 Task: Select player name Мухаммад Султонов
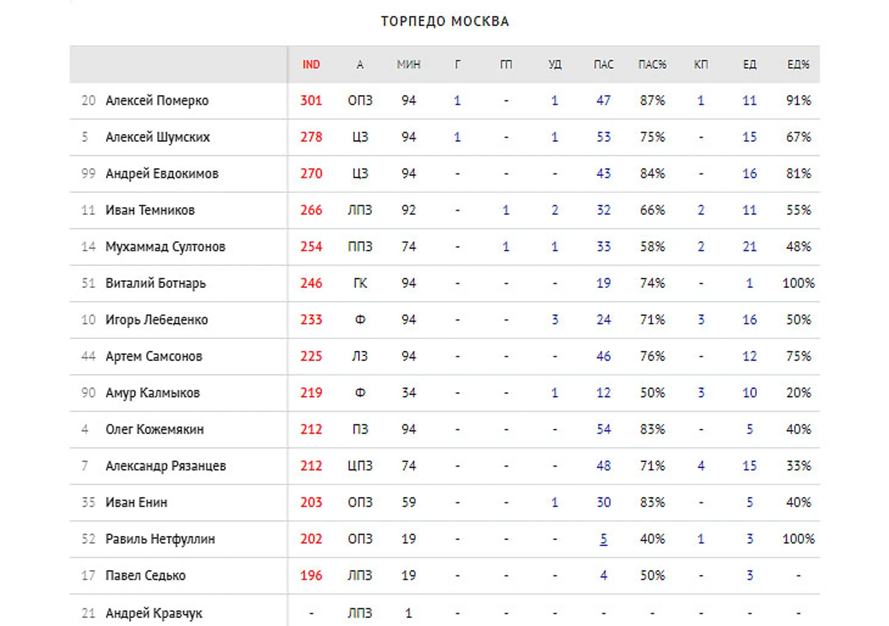point(166,247)
